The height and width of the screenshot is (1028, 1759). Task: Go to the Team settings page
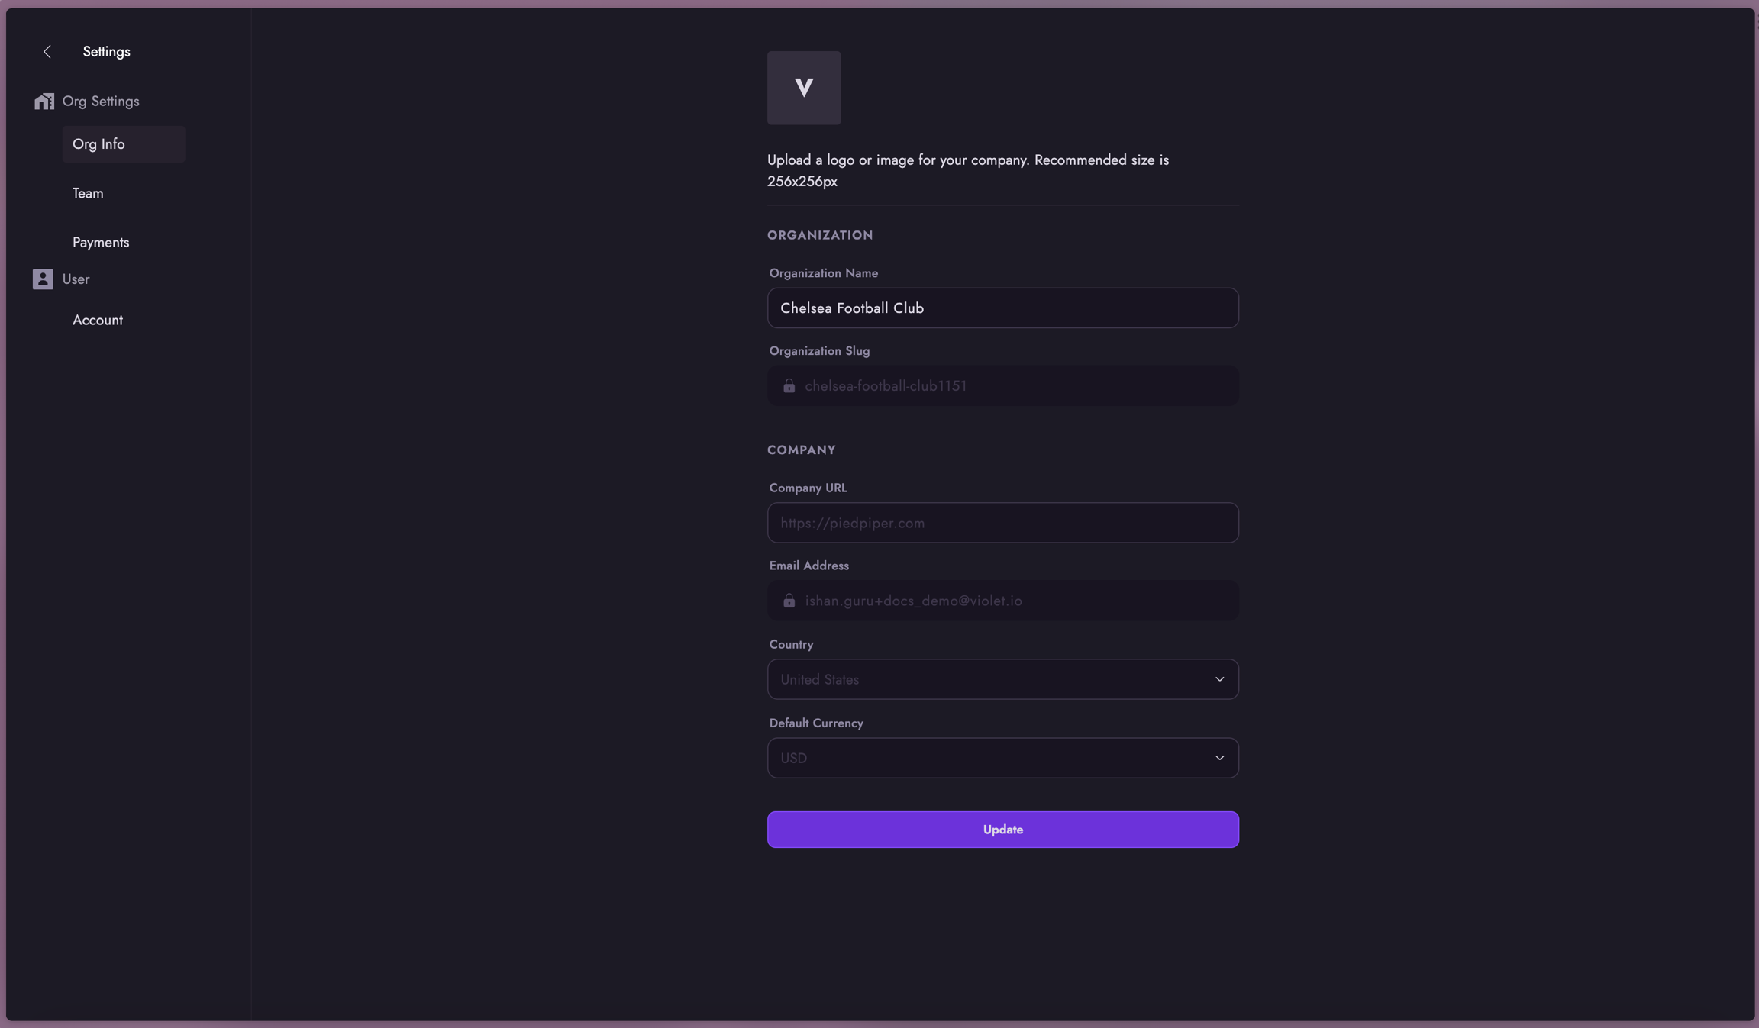tap(88, 194)
